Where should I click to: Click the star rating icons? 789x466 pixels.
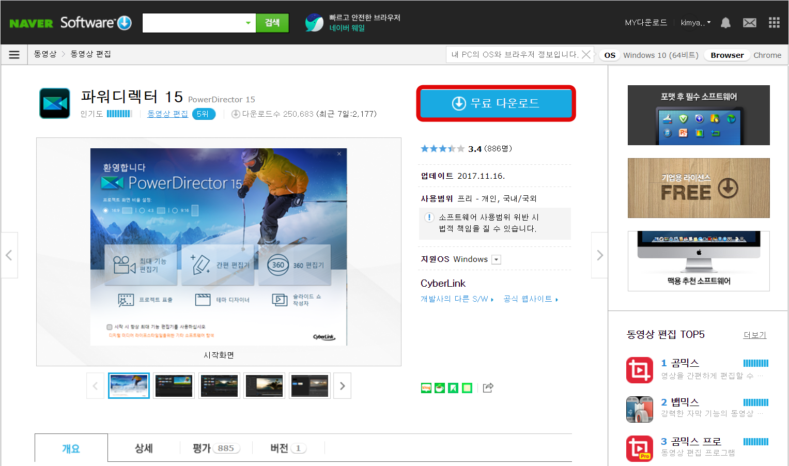click(x=442, y=149)
